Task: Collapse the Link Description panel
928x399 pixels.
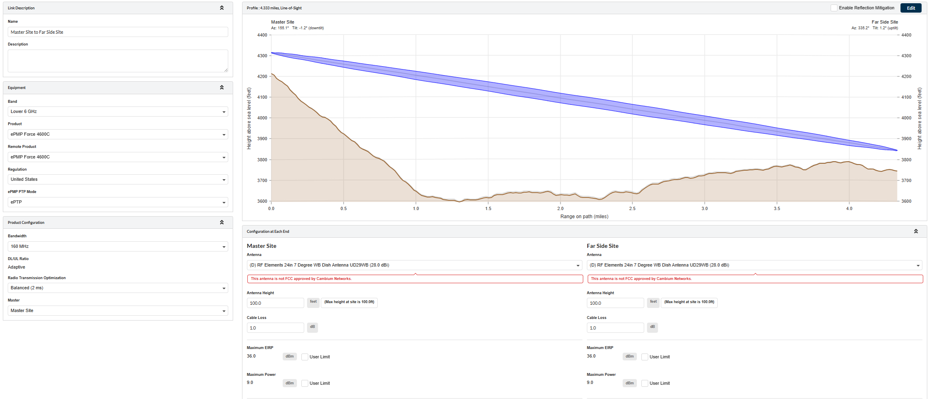Action: [x=222, y=8]
